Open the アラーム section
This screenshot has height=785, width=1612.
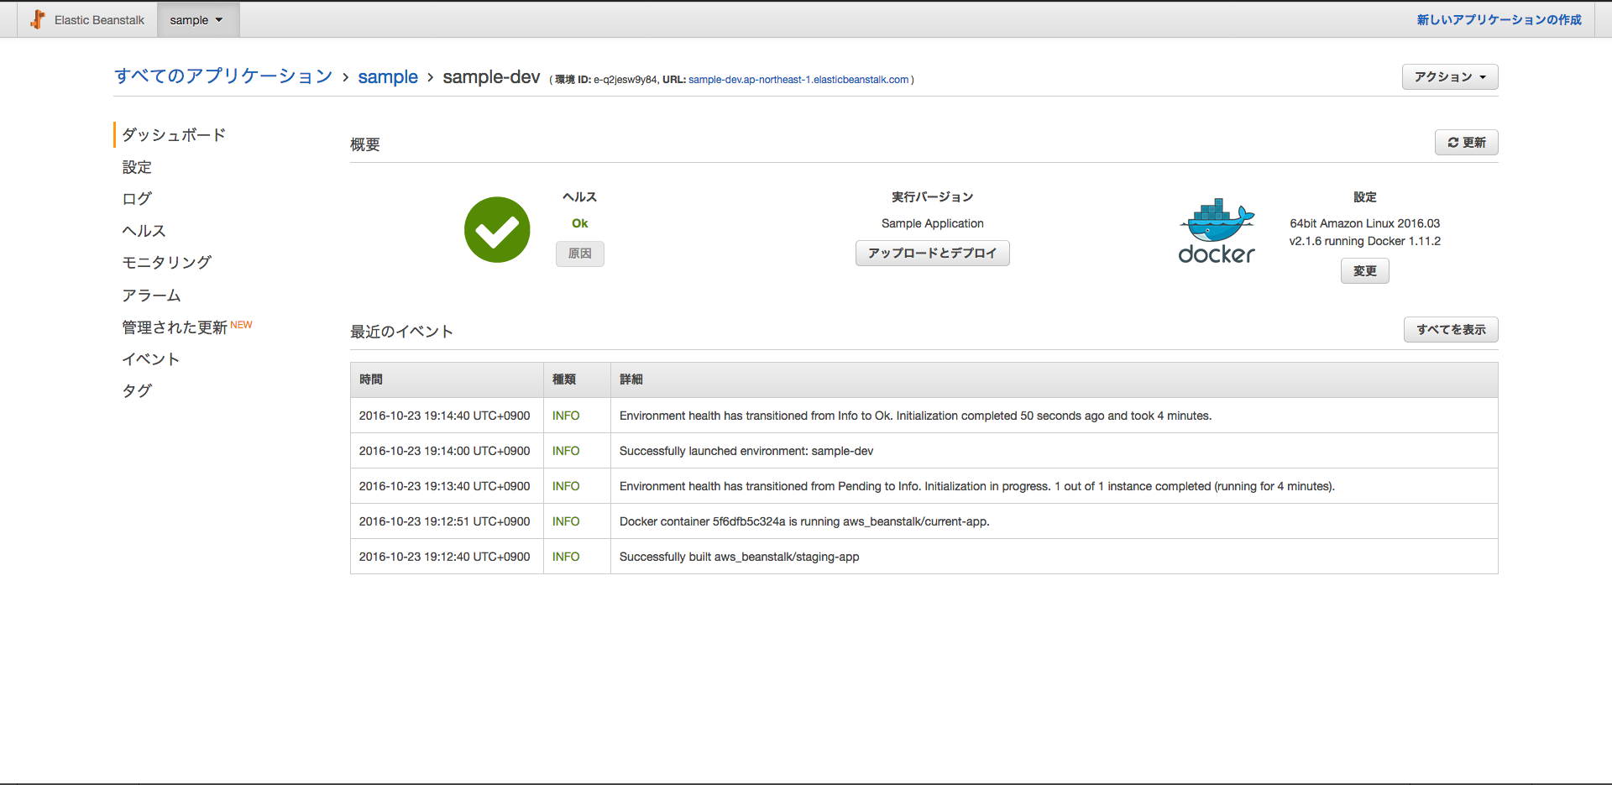click(x=150, y=295)
